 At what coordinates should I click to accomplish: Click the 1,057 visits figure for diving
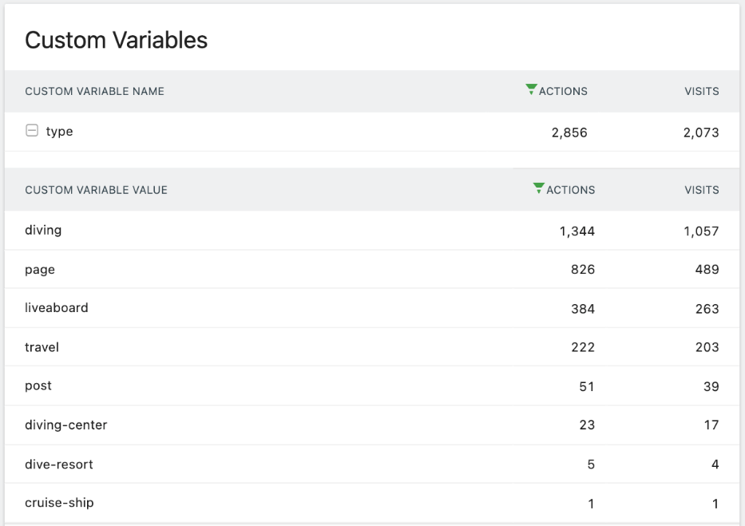click(x=700, y=231)
